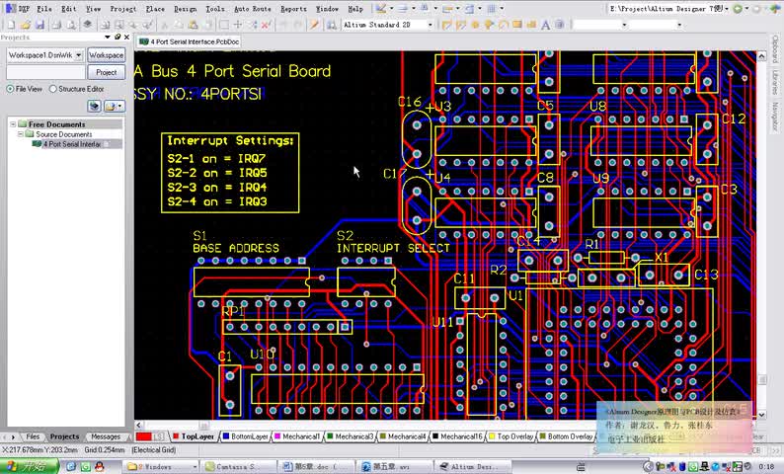The image size is (784, 474).
Task: Switch to the Files panel tab
Action: pyautogui.click(x=33, y=436)
